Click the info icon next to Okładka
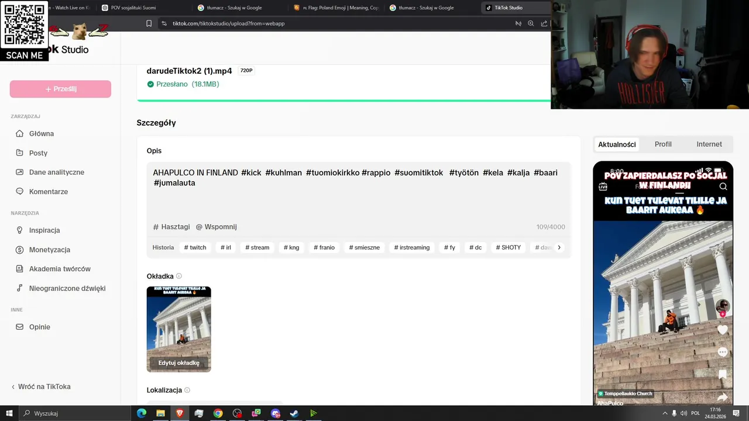This screenshot has width=749, height=421. pyautogui.click(x=179, y=276)
